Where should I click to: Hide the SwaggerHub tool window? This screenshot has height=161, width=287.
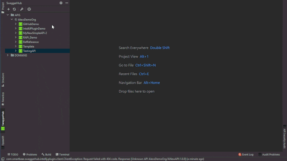pos(67,3)
